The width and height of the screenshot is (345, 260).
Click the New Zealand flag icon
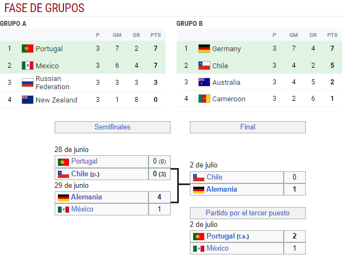pos(28,100)
